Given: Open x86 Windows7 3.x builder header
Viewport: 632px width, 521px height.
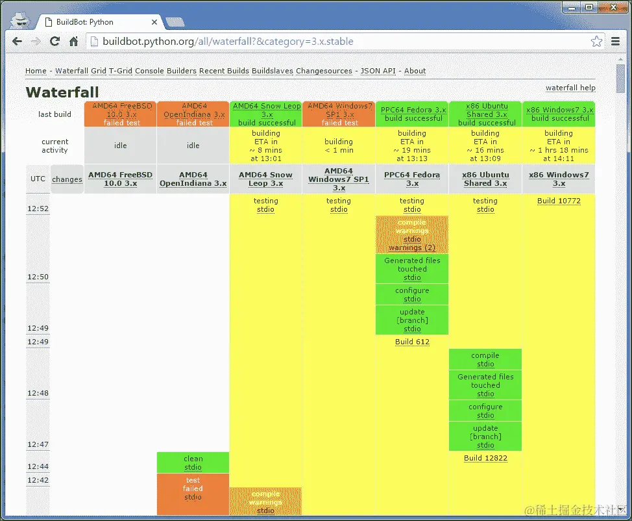Looking at the screenshot, I should [x=559, y=179].
